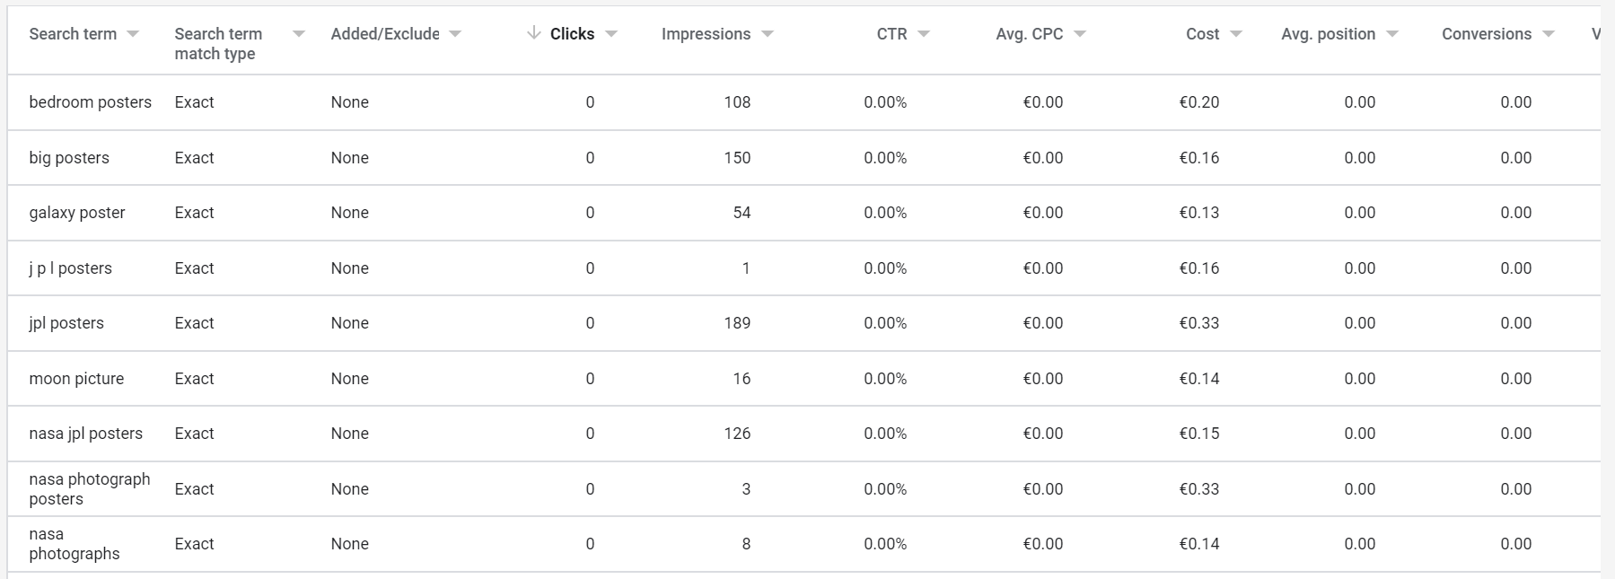Sort by the Clicks column header
The height and width of the screenshot is (579, 1615).
pos(572,34)
